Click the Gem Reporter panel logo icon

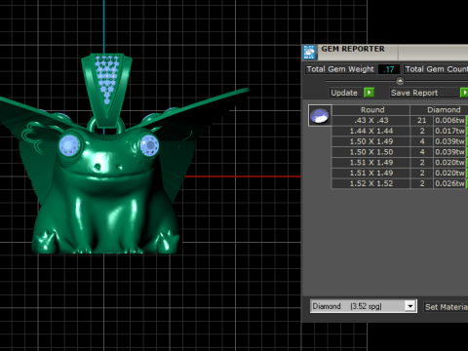(x=309, y=53)
